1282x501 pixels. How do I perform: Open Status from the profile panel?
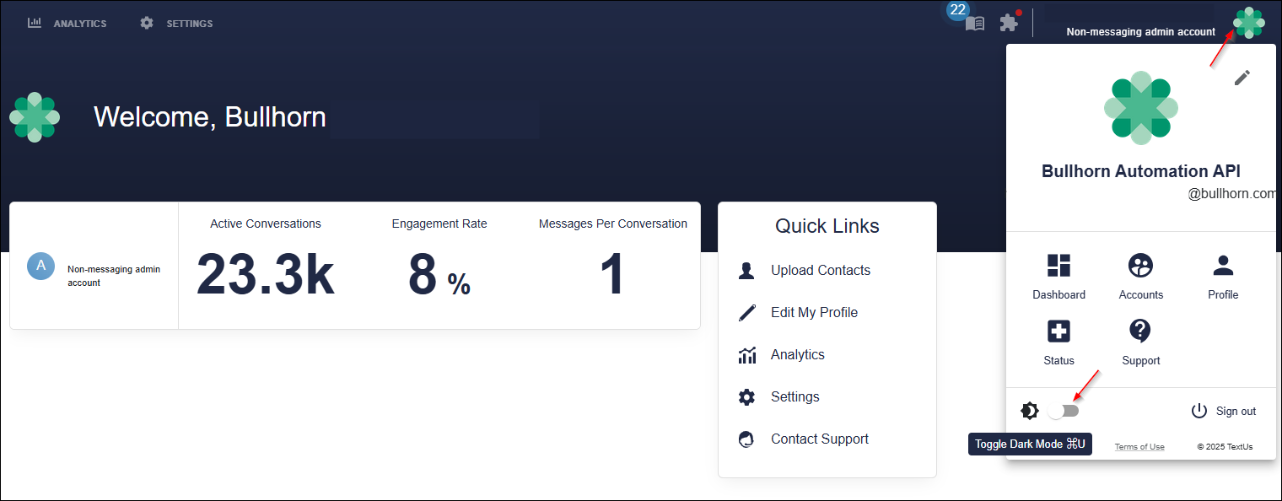pos(1058,342)
